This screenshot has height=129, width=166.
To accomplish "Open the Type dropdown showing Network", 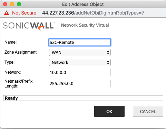I will pos(80,63).
